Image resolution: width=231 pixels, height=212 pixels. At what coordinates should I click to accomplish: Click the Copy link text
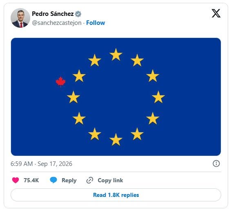point(110,180)
